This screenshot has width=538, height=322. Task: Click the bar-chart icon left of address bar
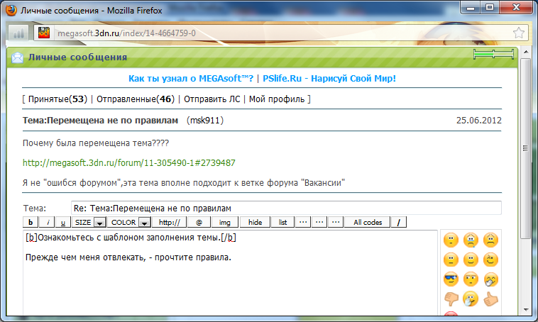(x=18, y=33)
